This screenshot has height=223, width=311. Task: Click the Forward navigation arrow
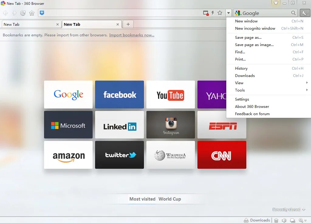14,13
